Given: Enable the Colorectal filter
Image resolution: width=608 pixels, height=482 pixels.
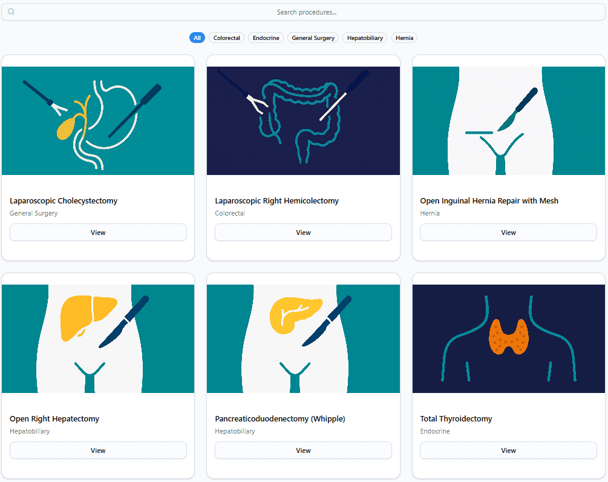Looking at the screenshot, I should pos(226,38).
